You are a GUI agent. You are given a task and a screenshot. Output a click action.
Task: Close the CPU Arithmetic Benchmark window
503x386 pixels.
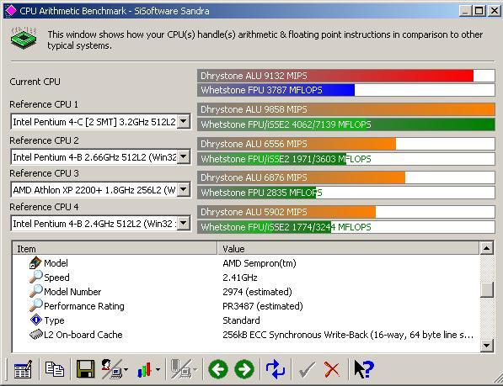coord(494,11)
